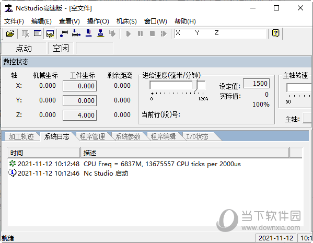The height and width of the screenshot is (243, 313).
Task: Open the 编辑(E) menu
Action: tap(41, 21)
